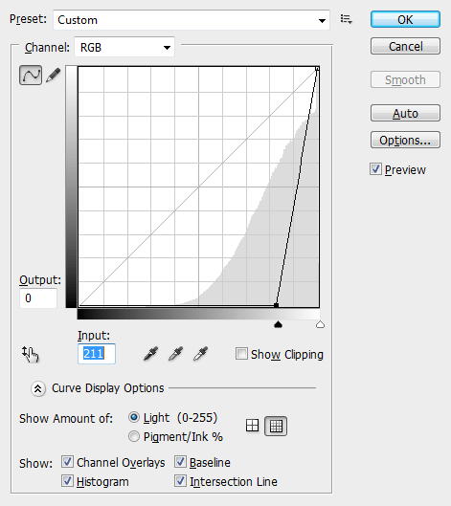
Task: Pick the white point eyedropper
Action: pyautogui.click(x=201, y=354)
